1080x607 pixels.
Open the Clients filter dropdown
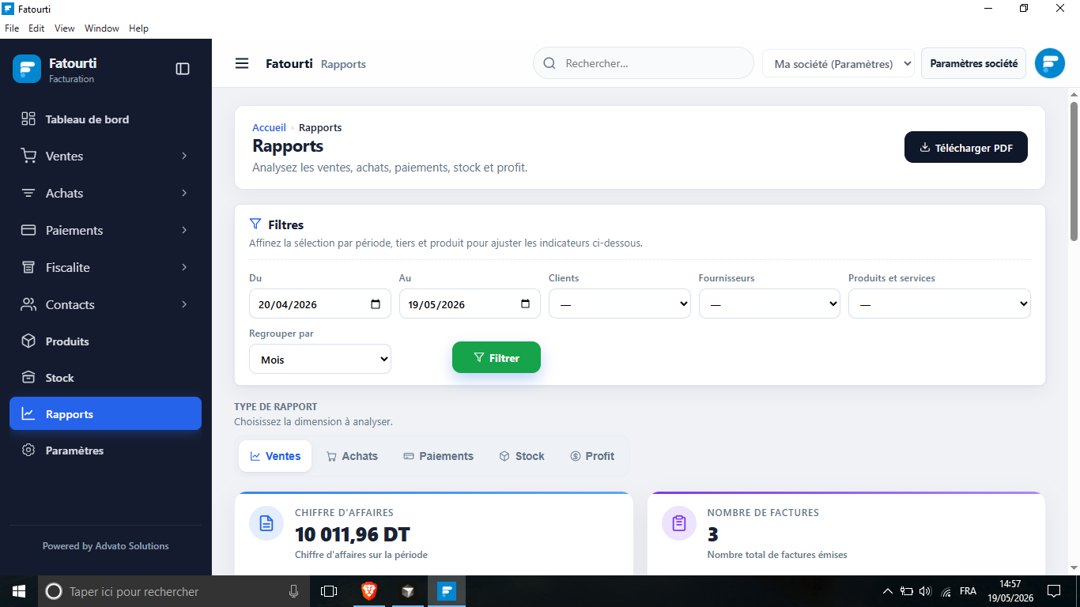pyautogui.click(x=620, y=303)
